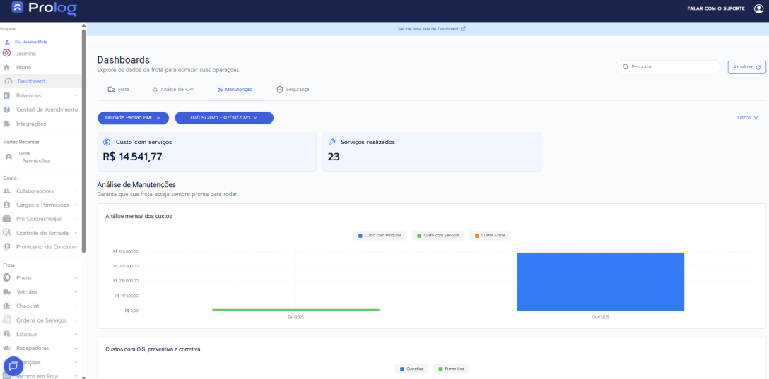Image resolution: width=769 pixels, height=379 pixels.
Task: Toggle Custo com Serviços legend series
Action: 437,235
